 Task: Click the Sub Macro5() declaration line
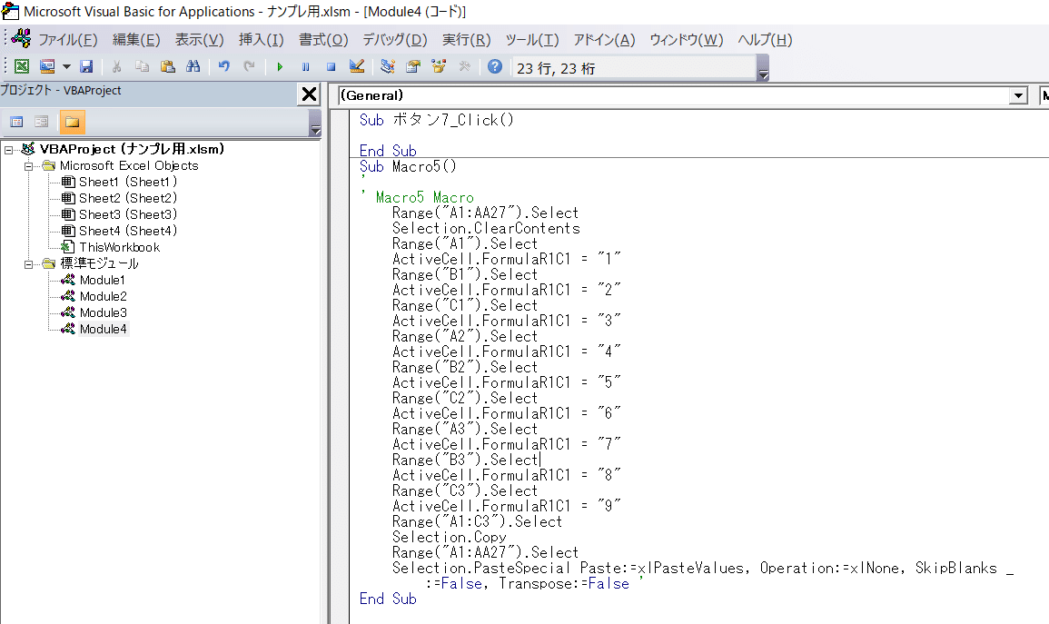pos(408,167)
